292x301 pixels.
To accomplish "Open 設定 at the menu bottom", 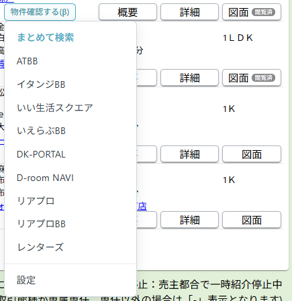I will [26, 280].
